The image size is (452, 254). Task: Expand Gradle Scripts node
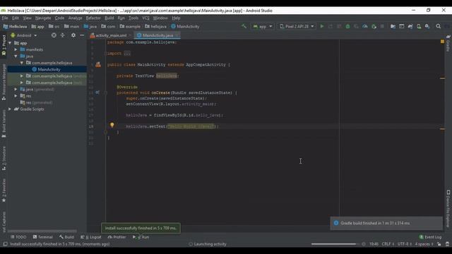click(x=10, y=109)
